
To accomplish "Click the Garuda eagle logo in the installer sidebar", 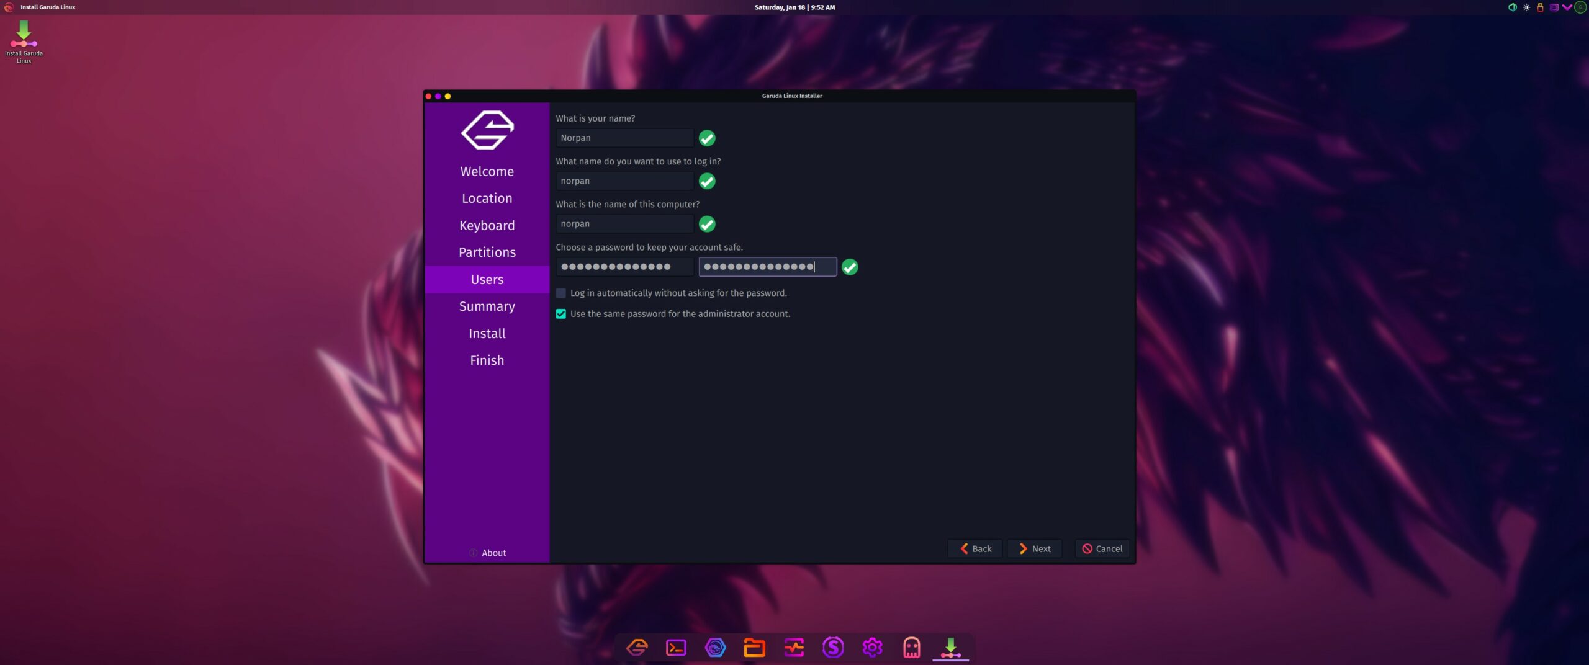I will tap(487, 130).
